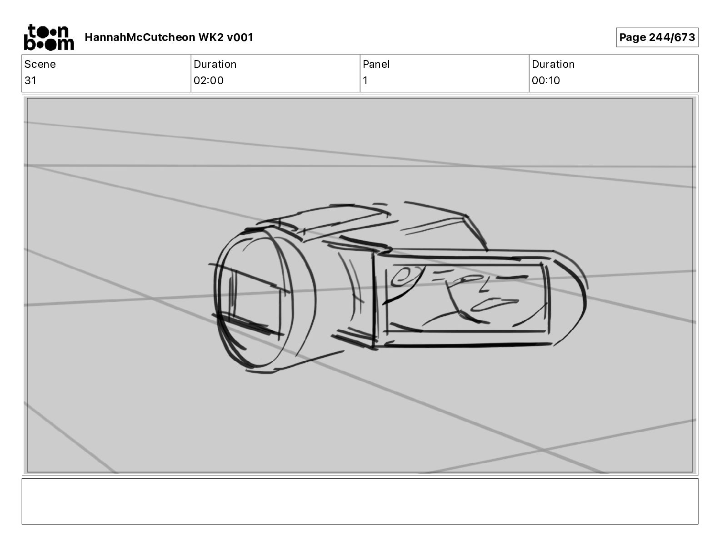Click the 'Page 244/673' page indicator
Viewport: 720px width, 557px height.
[657, 37]
